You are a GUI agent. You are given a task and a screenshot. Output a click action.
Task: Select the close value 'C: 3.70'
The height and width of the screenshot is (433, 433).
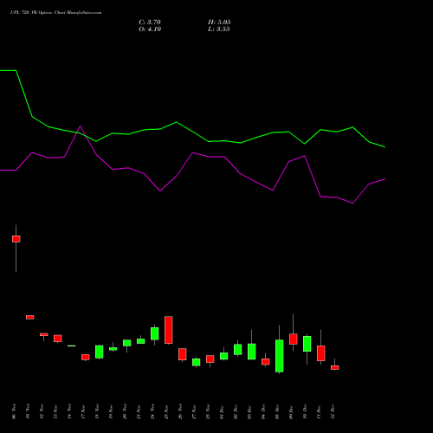150,23
